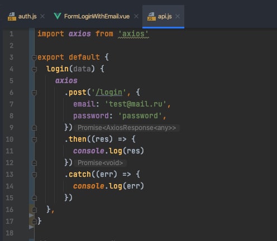Click the fold end marker on line 17
Image resolution: width=277 pixels, height=241 pixels.
pos(34,221)
